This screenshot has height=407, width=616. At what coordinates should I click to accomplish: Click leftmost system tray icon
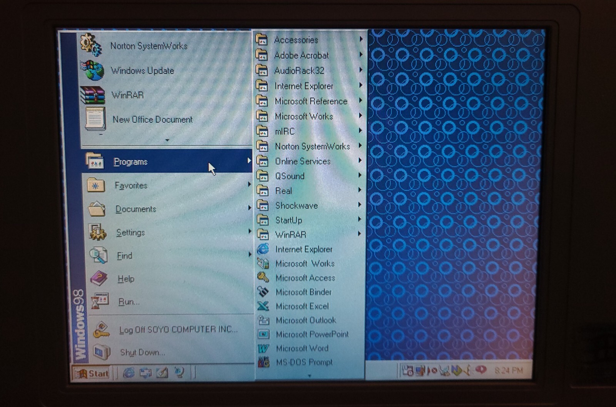(x=407, y=370)
